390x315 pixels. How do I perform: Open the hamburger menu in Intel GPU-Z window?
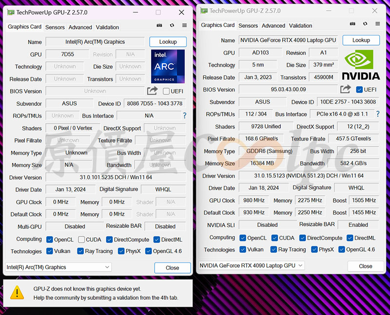(x=184, y=25)
